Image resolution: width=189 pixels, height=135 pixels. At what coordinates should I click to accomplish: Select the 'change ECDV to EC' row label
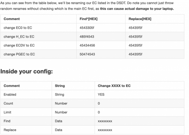pos(19,45)
